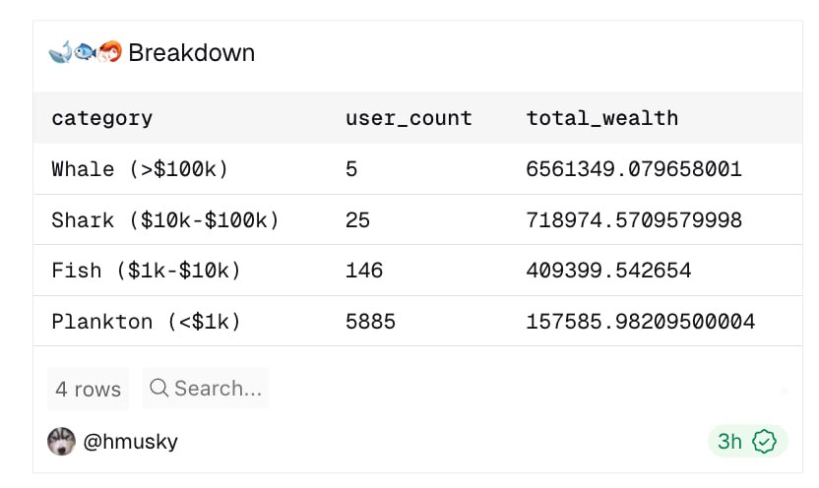Click the green verified checkmark badge
Image resolution: width=819 pixels, height=488 pixels.
(x=765, y=442)
